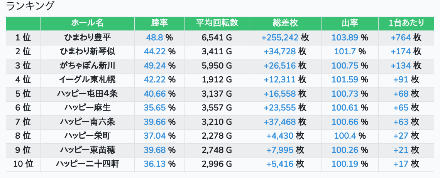This screenshot has width=440, height=178.
Task: Select the ハッピー二十四軒 hall name
Action: [88, 164]
